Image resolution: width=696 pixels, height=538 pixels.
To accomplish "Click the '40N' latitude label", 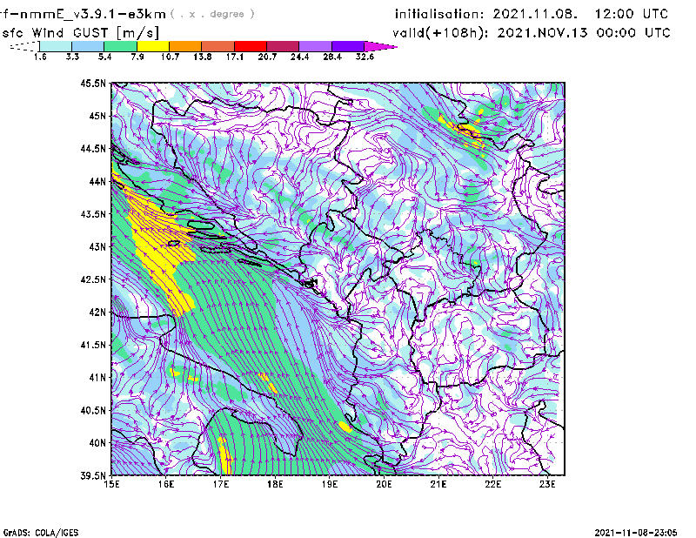I will [97, 443].
